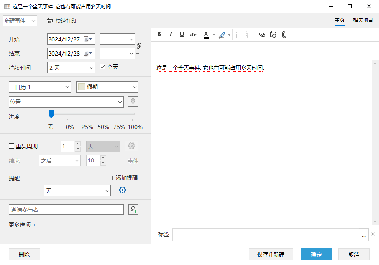Viewport: 379px width, 265px height.
Task: Switch to the 相关项目 tab
Action: coord(363,20)
